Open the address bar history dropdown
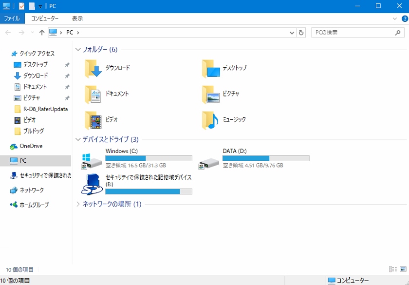409x285 pixels. pyautogui.click(x=292, y=33)
